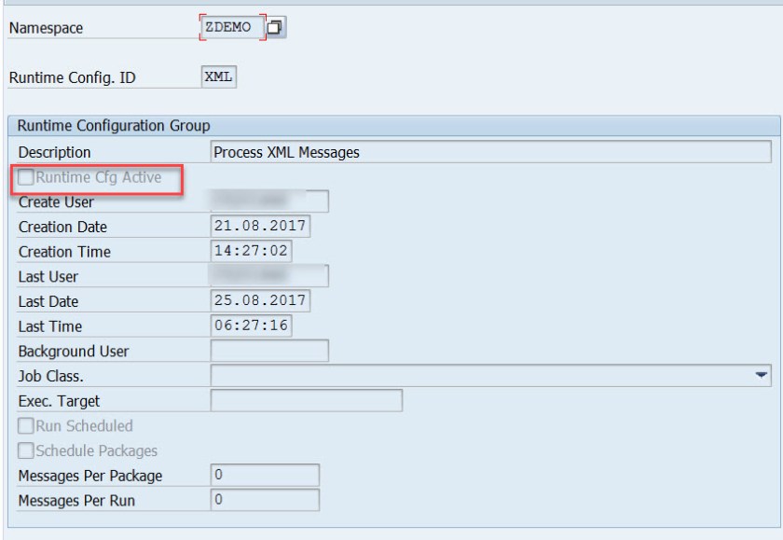Click the Messages Per Package field
Screen dimensions: 783x540
tap(265, 475)
